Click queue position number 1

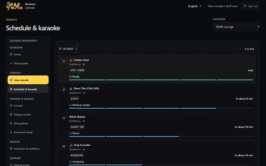pyautogui.click(x=64, y=61)
